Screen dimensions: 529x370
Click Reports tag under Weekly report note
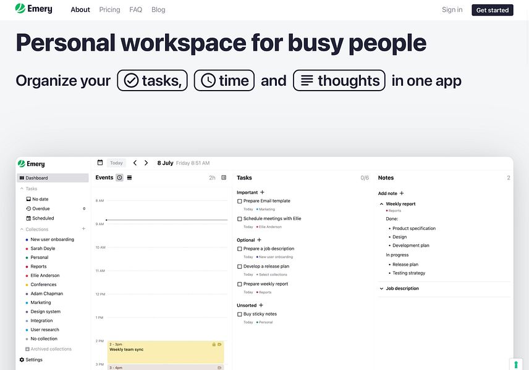394,211
